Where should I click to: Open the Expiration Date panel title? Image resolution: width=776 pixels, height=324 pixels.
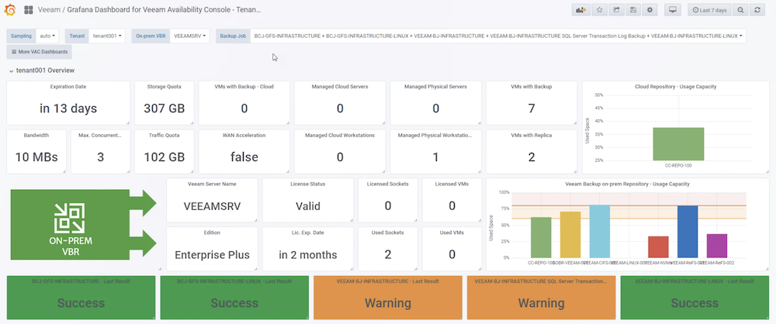coord(68,87)
